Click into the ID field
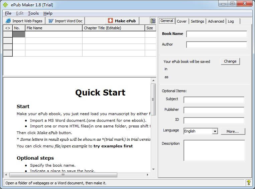 [214, 120]
